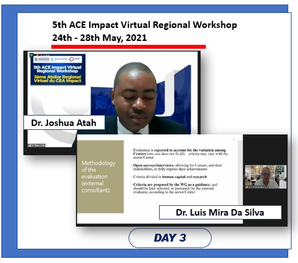This screenshot has height=263, width=298.
Task: Select the "Dr. Luis Mira Da Silva" name label
Action: (x=220, y=212)
